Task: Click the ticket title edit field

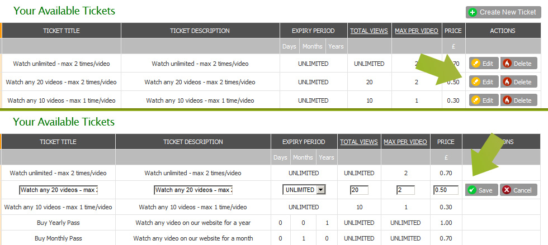Action: (58, 190)
